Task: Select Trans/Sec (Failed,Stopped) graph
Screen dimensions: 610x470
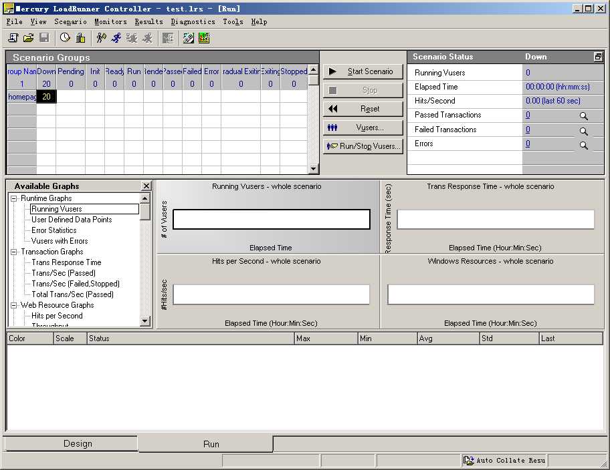Action: point(76,284)
